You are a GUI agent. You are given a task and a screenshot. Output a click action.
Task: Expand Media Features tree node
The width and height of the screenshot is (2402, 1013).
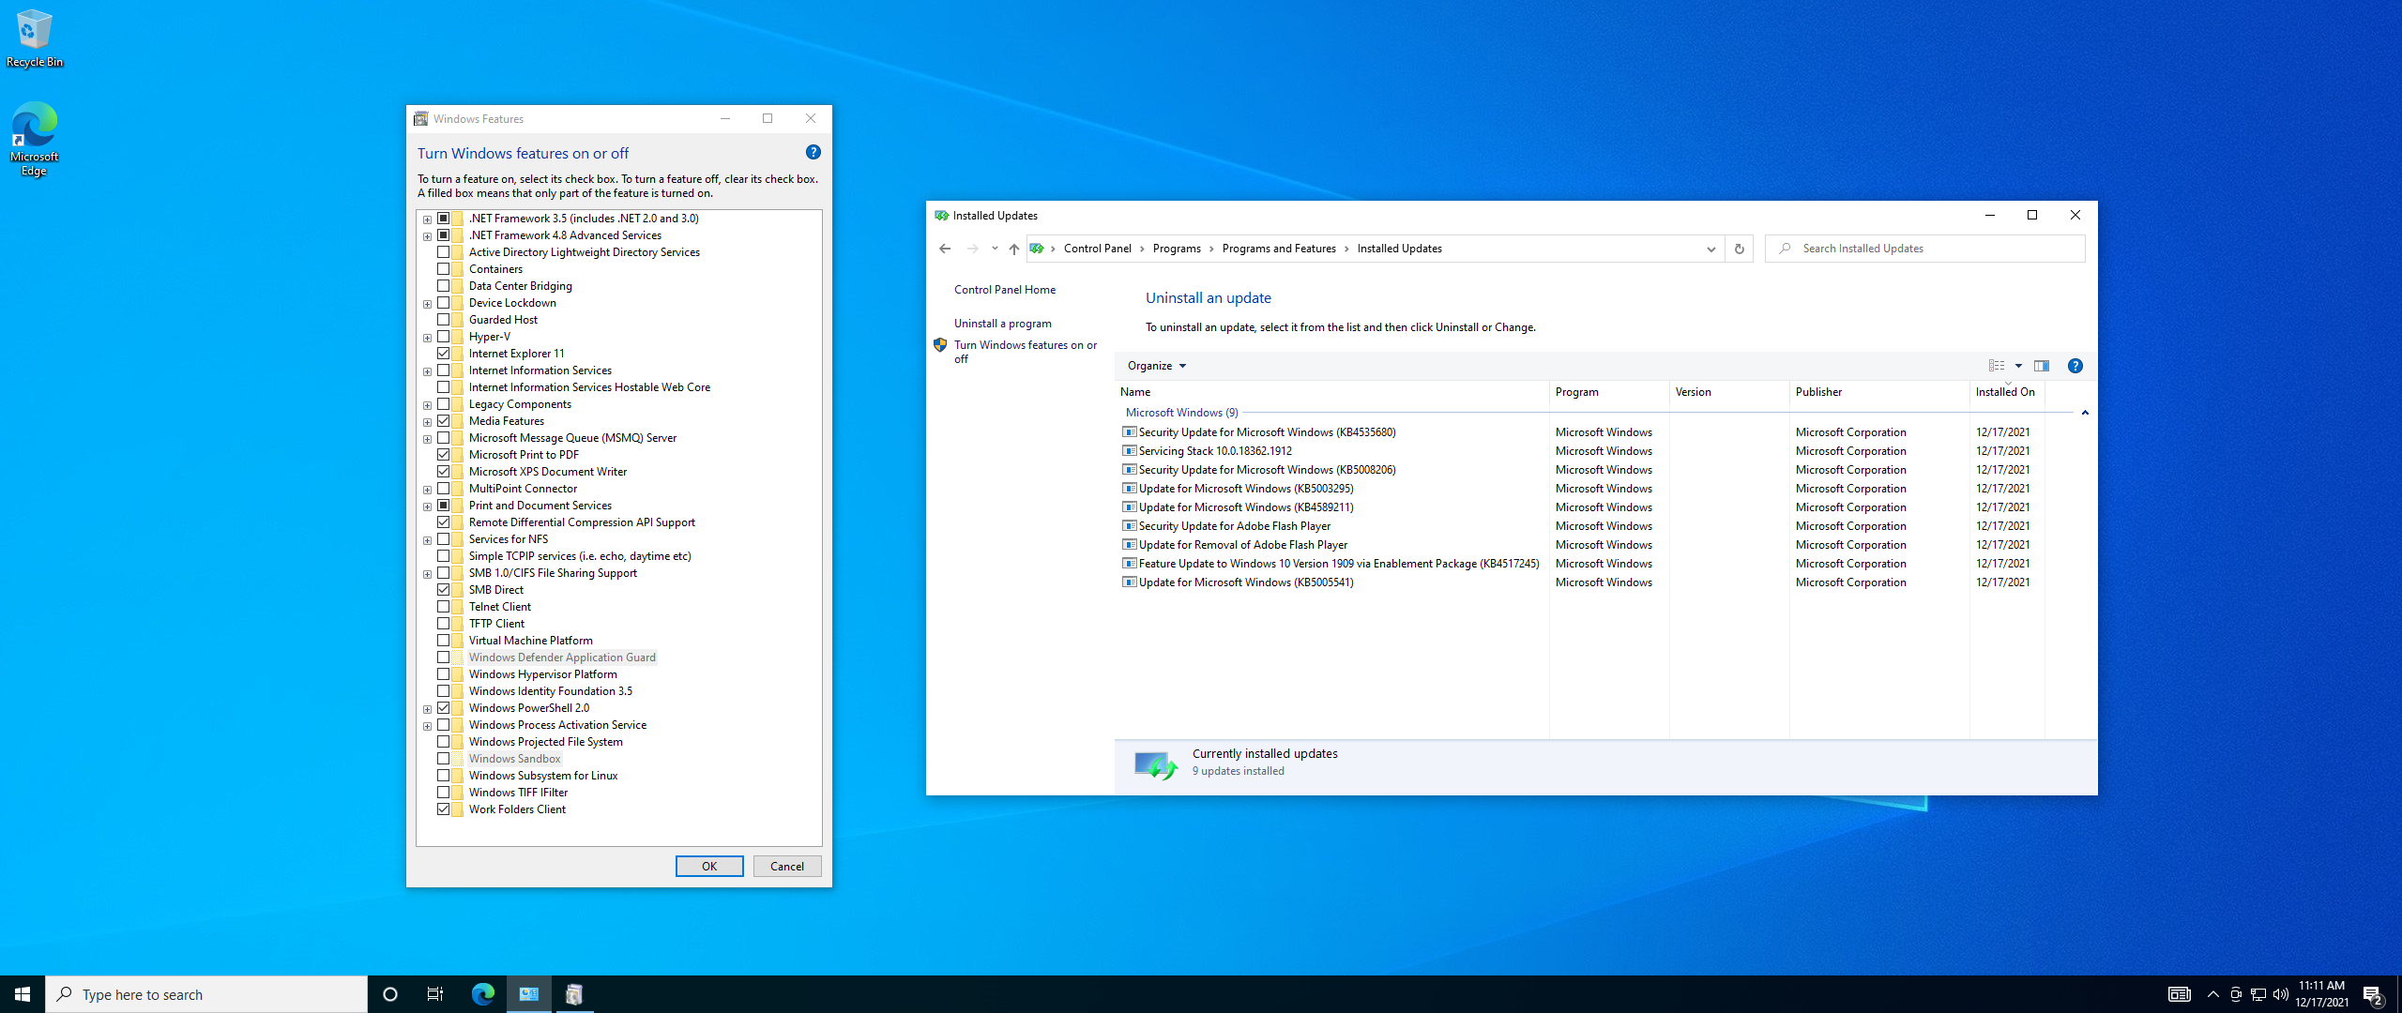click(428, 422)
